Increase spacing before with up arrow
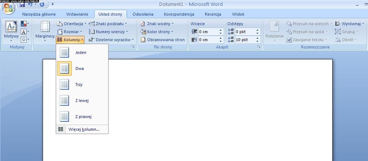This screenshot has height=161, width=368. 258,30
